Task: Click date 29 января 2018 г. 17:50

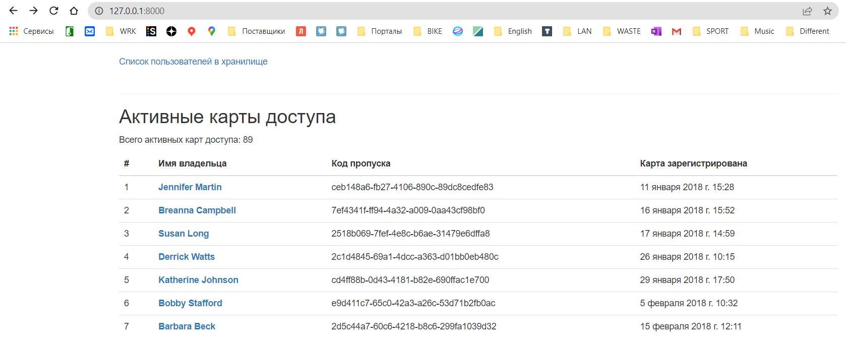Action: point(688,280)
